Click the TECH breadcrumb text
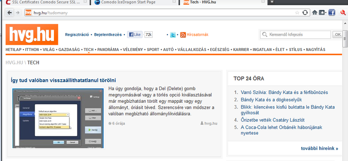The height and width of the screenshot is (161, 348). (x=33, y=63)
